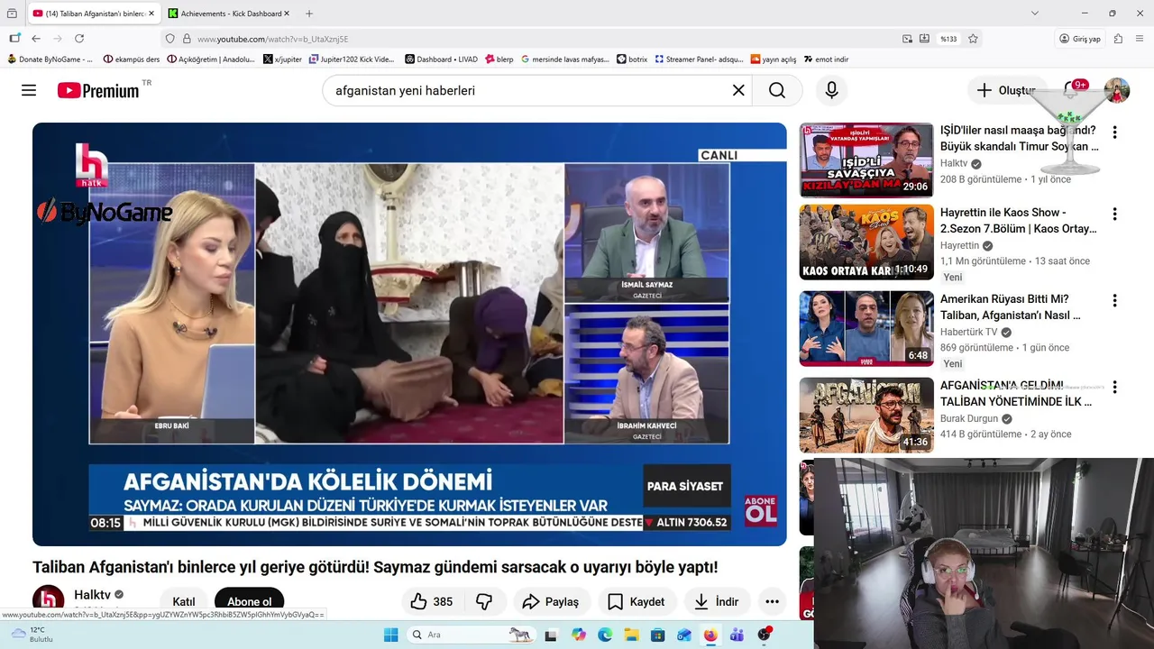Join the channel with Katıl
The width and height of the screenshot is (1154, 649).
(184, 601)
